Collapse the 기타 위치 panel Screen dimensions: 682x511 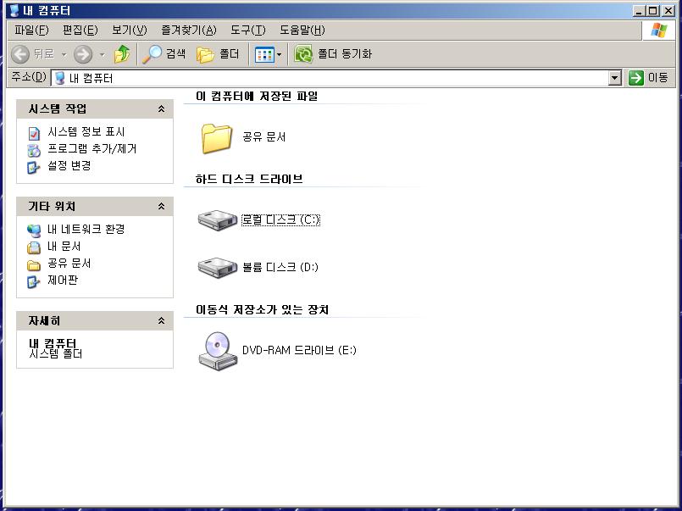coord(161,206)
